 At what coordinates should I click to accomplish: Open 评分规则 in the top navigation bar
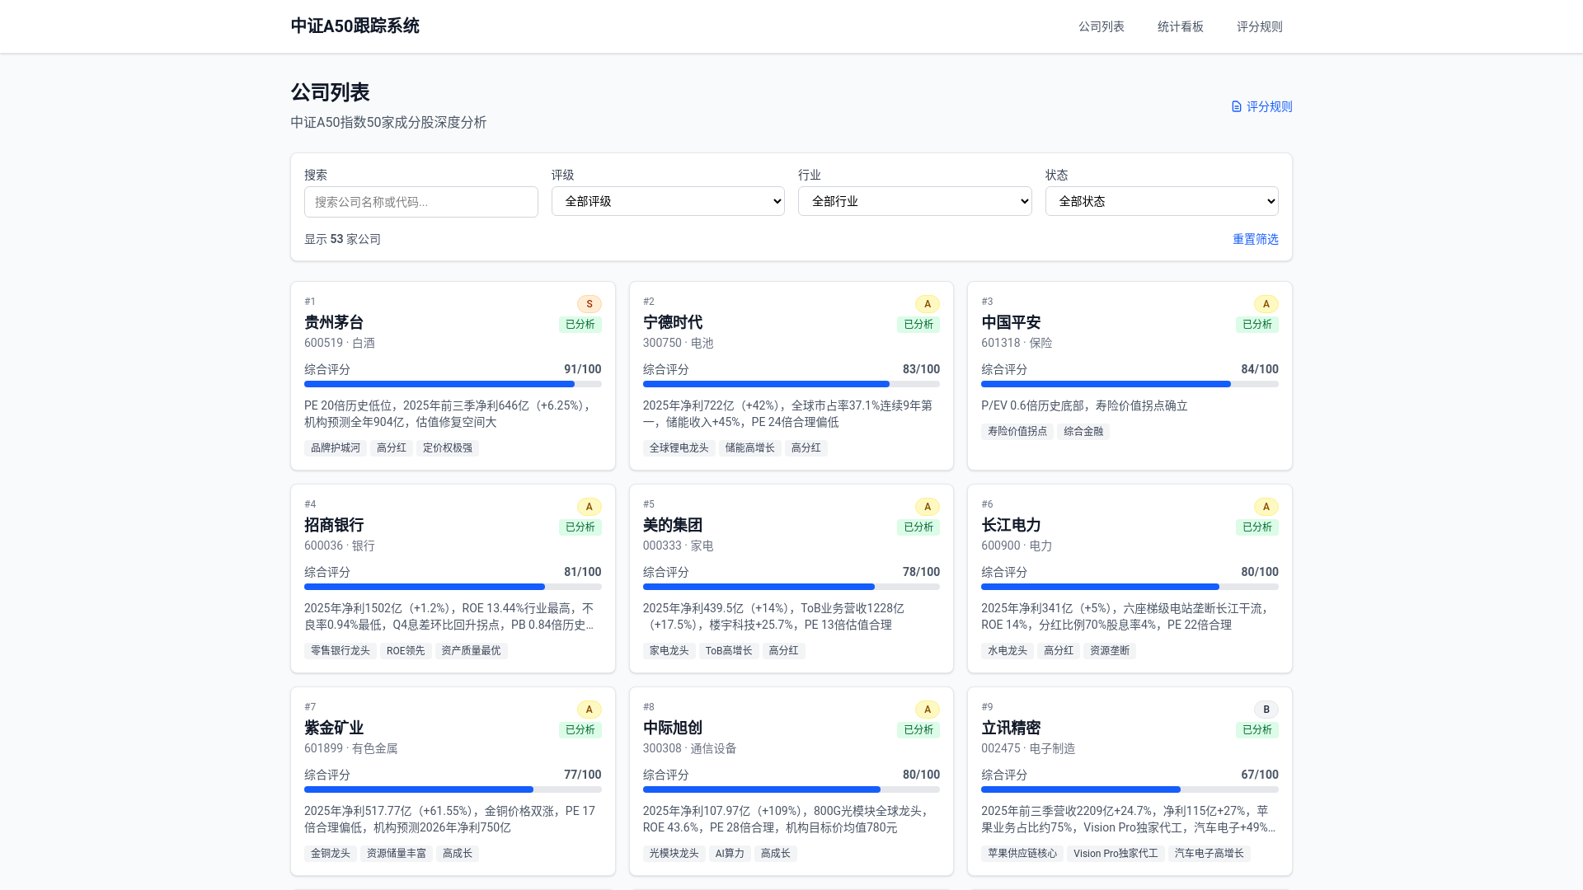click(x=1260, y=26)
